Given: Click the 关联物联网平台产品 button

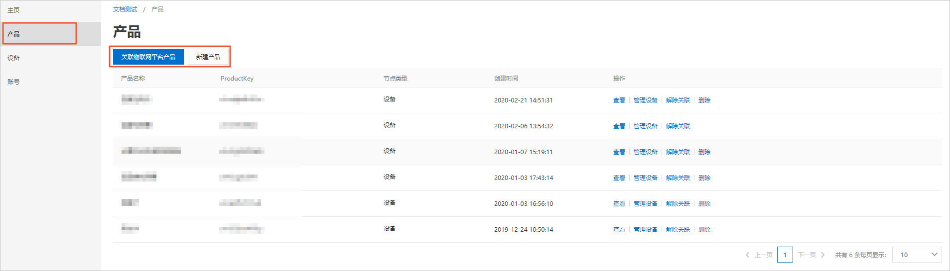Looking at the screenshot, I should (148, 57).
